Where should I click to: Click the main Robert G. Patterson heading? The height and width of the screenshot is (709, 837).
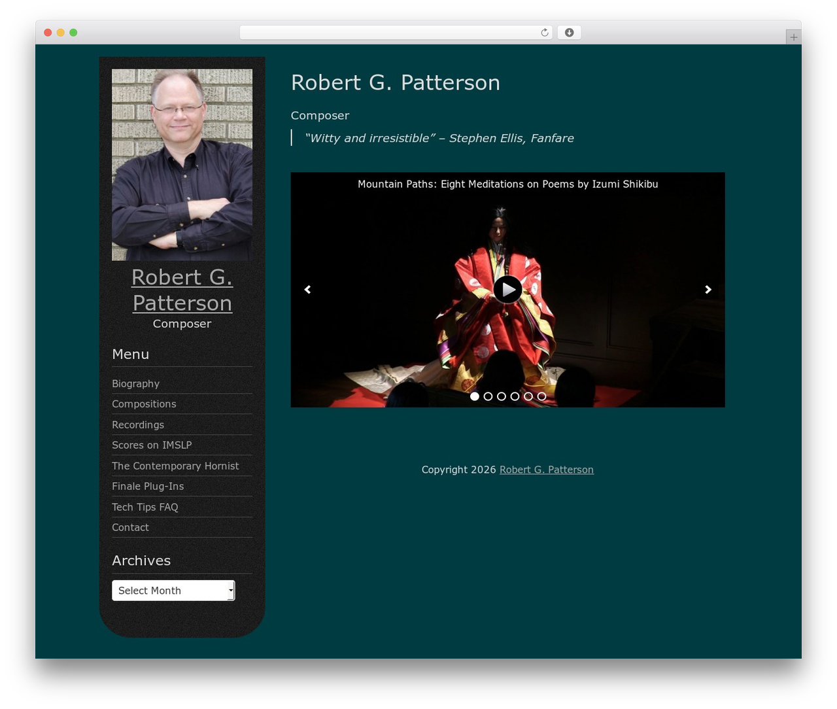pyautogui.click(x=395, y=82)
